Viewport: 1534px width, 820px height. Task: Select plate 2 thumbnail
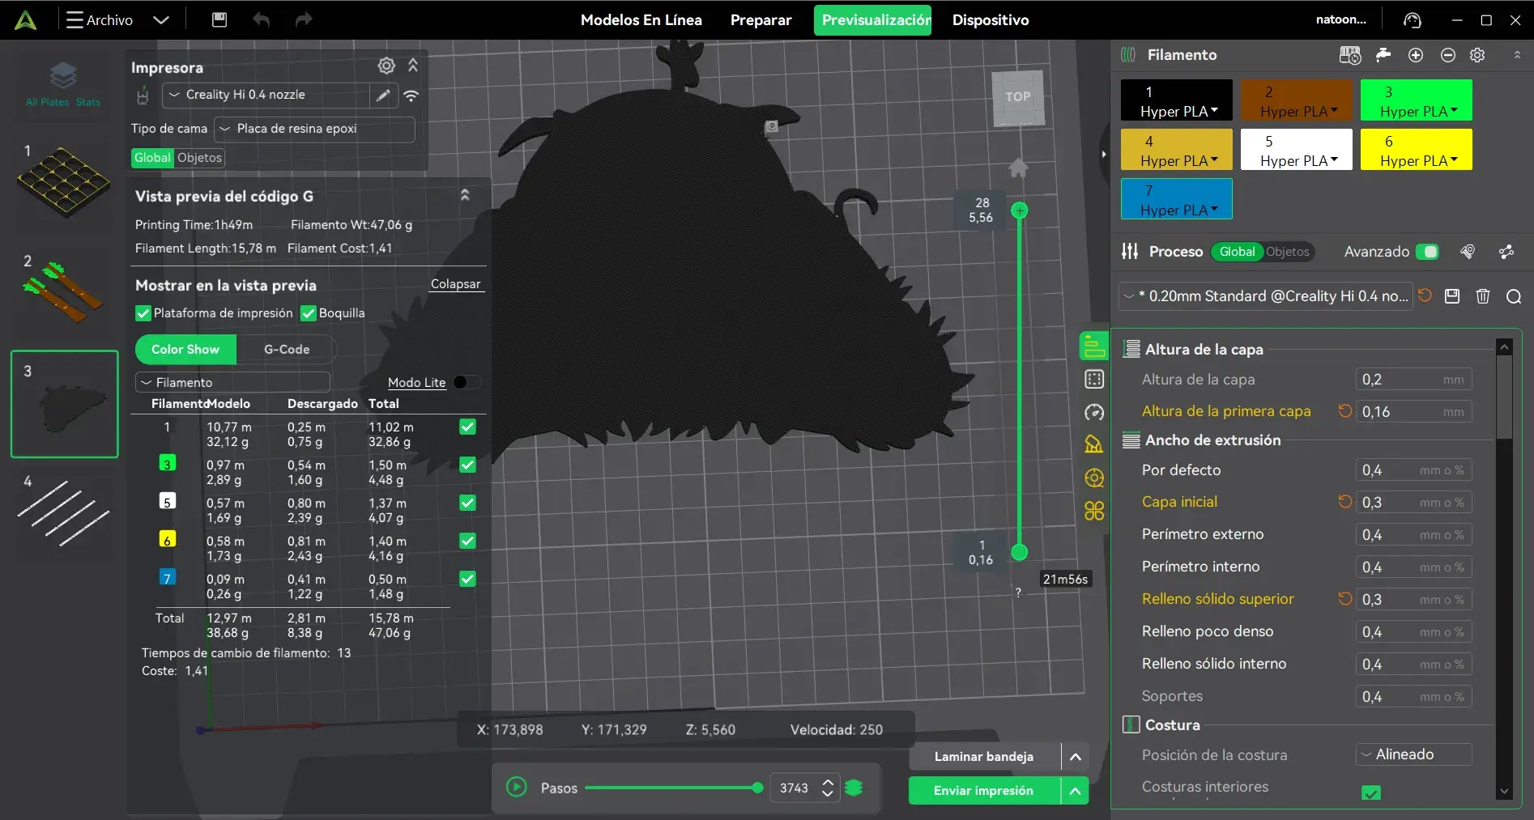(x=63, y=293)
